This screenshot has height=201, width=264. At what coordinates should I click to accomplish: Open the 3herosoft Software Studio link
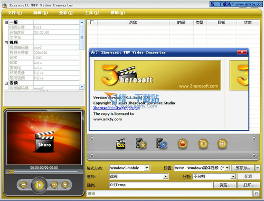point(116,108)
